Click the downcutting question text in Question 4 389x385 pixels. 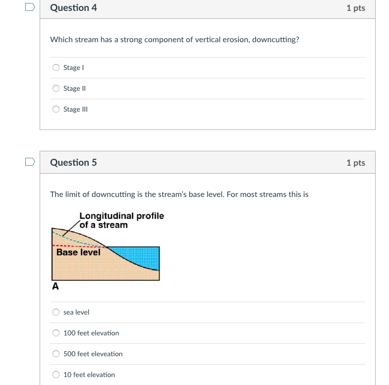[x=174, y=40]
